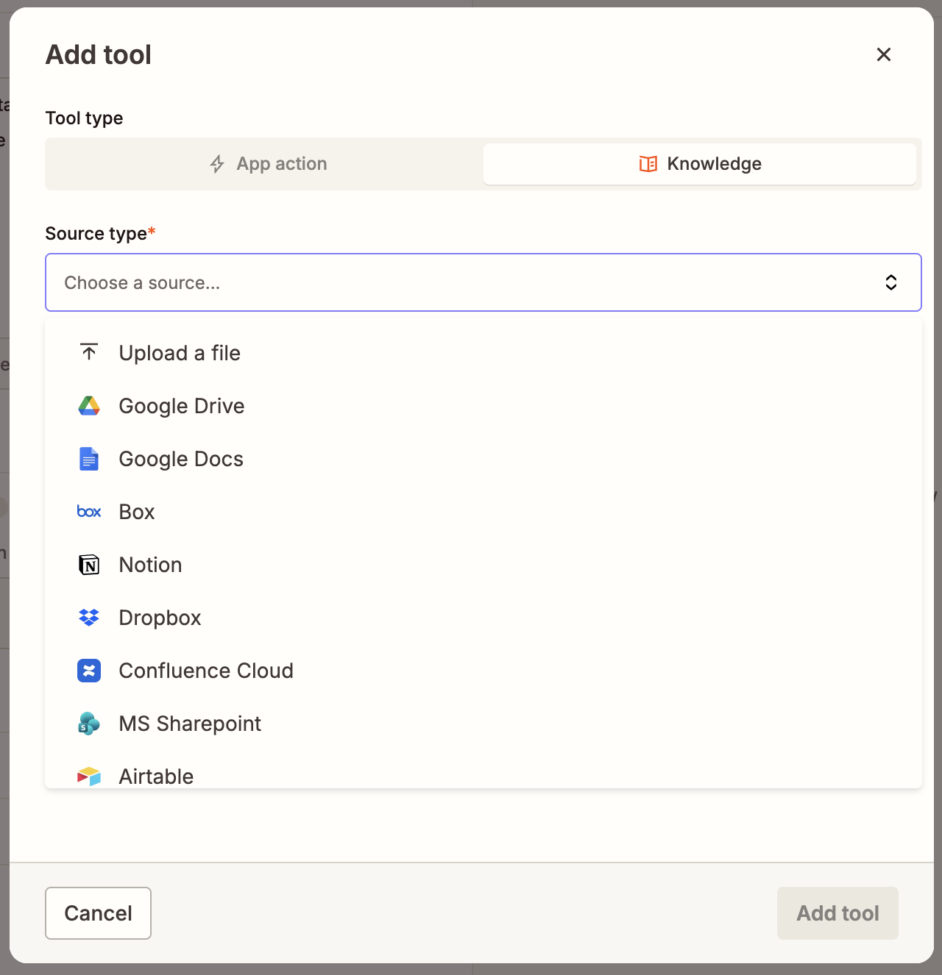This screenshot has width=942, height=975.
Task: Select Notion from the source list
Action: [484, 565]
